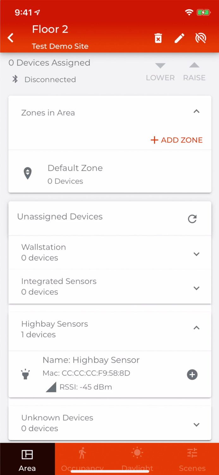The image size is (219, 475).
Task: Tap the Bluetooth icon next to Disconnected
Action: [15, 79]
